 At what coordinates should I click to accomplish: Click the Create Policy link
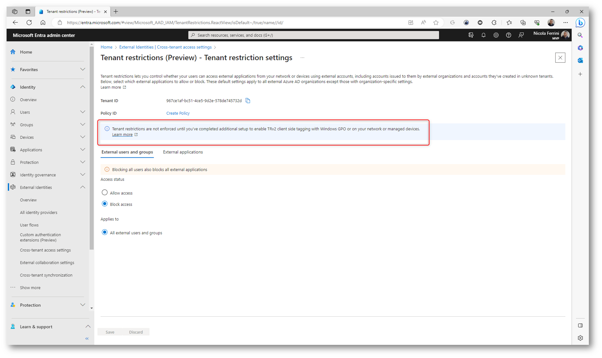coord(178,113)
